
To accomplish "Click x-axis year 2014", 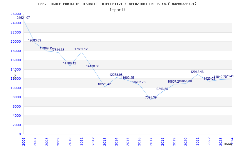I will click(116, 142).
